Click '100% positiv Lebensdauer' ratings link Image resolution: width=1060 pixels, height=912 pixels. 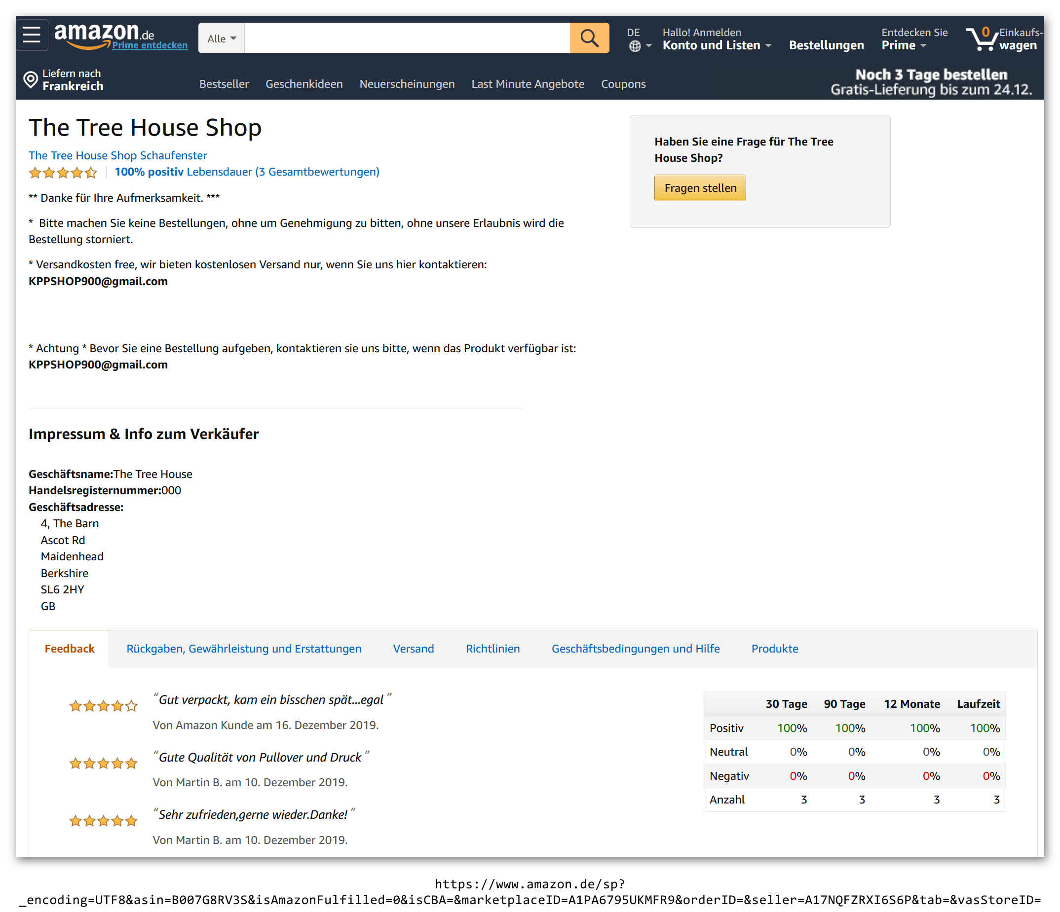tap(247, 172)
